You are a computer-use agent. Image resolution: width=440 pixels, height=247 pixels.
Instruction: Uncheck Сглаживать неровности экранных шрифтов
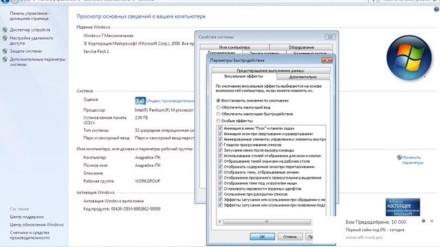tap(220, 189)
